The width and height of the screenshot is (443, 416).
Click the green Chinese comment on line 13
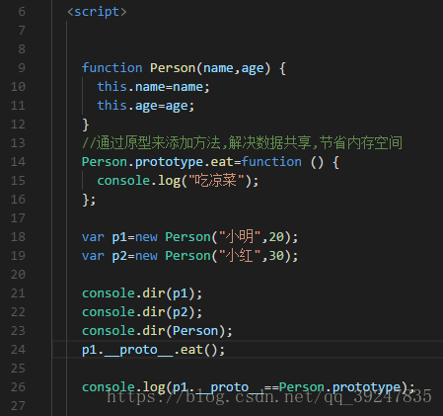pyautogui.click(x=242, y=143)
